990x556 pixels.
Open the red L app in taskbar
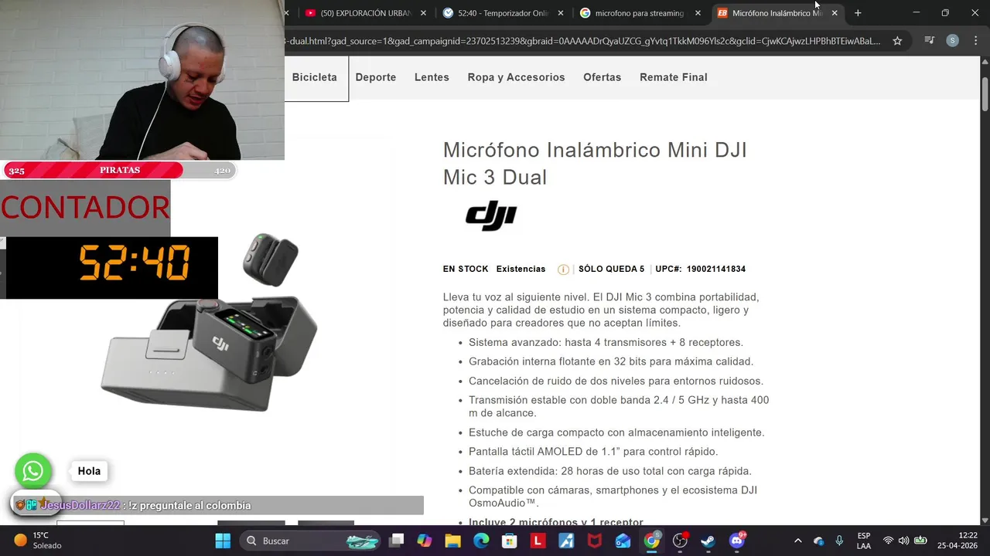click(538, 541)
